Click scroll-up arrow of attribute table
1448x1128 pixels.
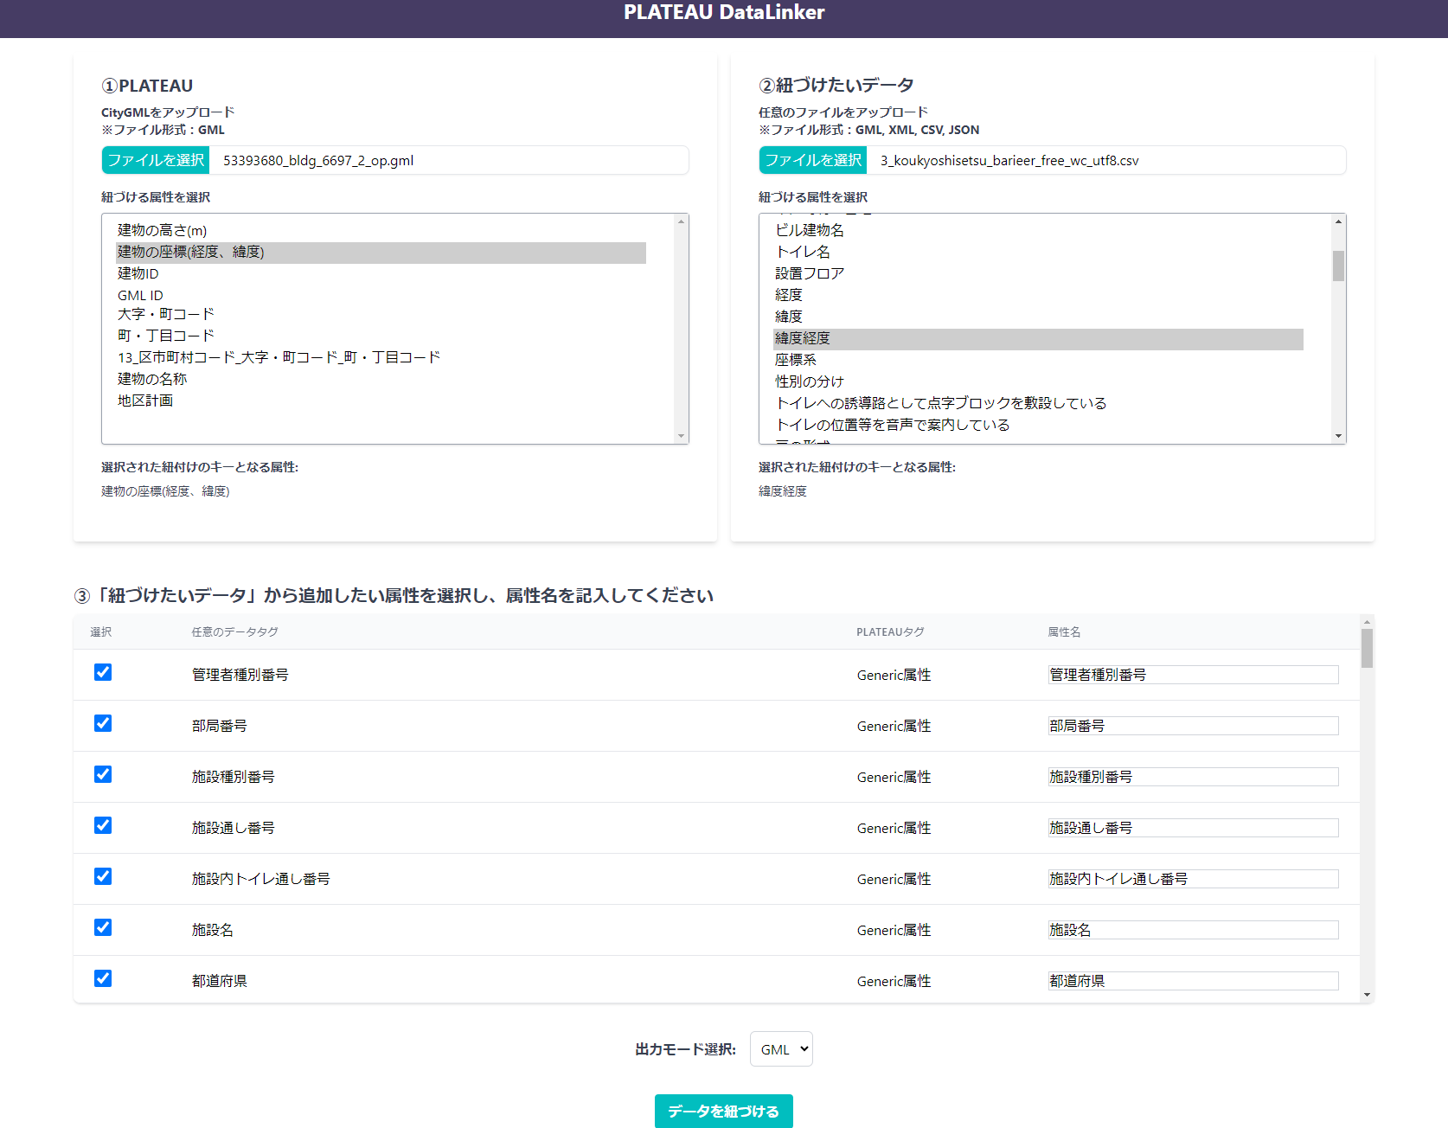click(x=1367, y=622)
